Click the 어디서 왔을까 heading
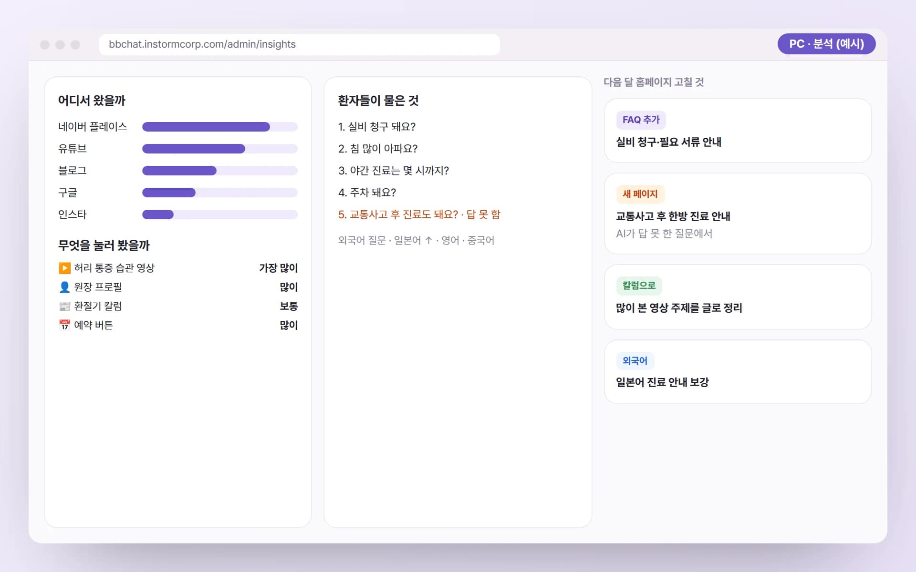 (x=92, y=101)
